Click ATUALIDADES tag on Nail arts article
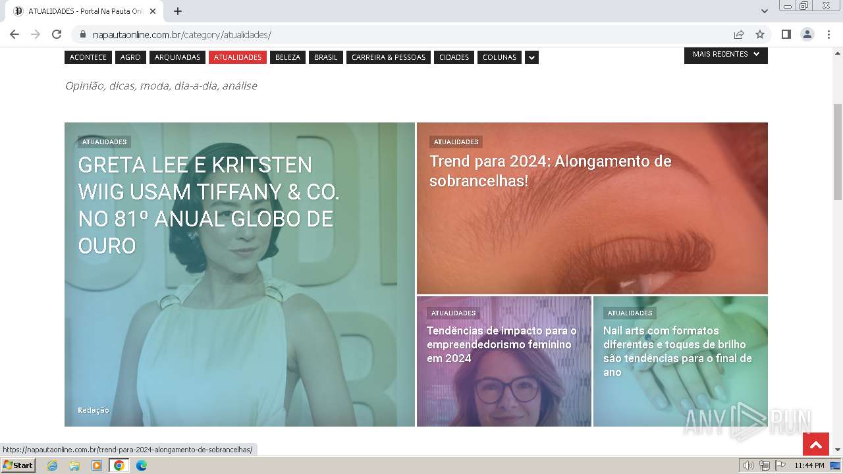The width and height of the screenshot is (843, 474). coord(630,313)
